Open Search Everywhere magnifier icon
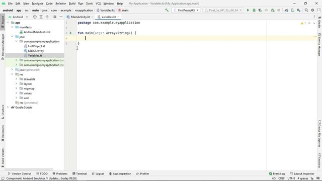The height and width of the screenshot is (181, 322). tap(306, 10)
